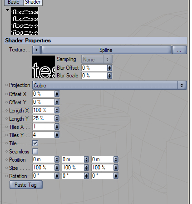Click the Paste Tag button
The image size is (192, 204).
(x=26, y=185)
